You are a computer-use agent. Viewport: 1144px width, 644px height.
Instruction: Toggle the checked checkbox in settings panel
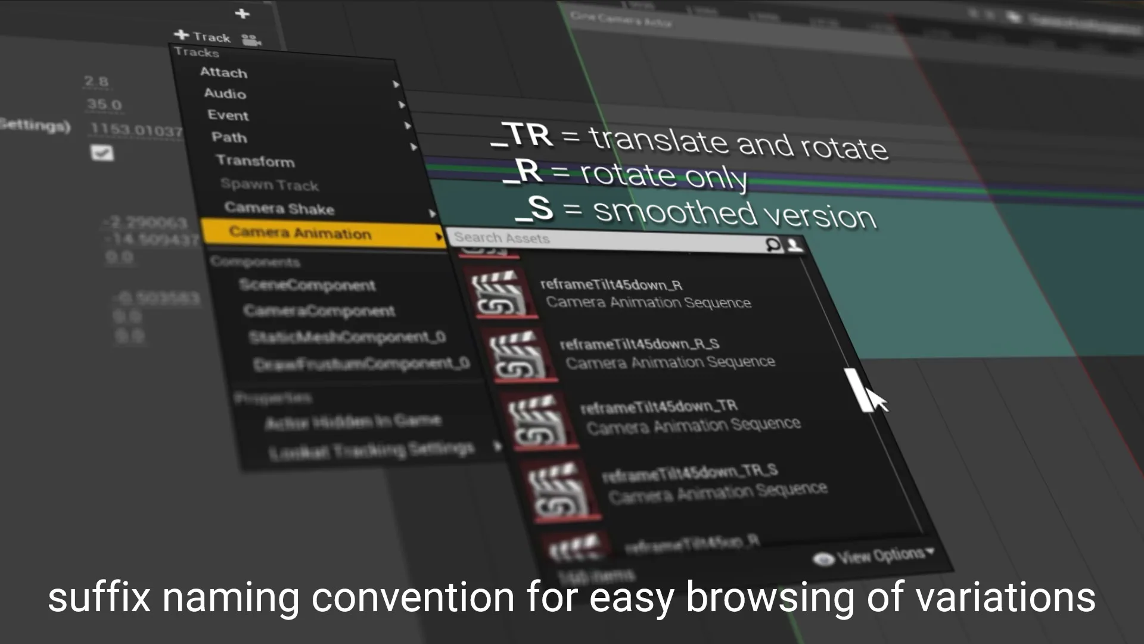pos(102,153)
